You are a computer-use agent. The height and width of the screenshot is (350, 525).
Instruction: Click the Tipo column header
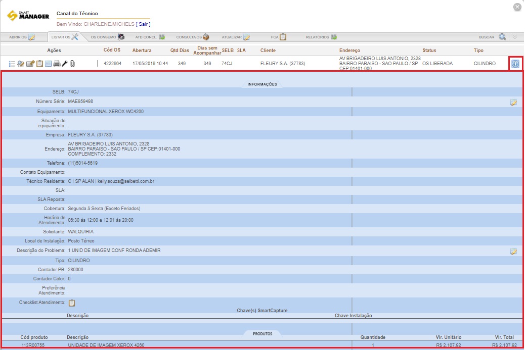[478, 51]
